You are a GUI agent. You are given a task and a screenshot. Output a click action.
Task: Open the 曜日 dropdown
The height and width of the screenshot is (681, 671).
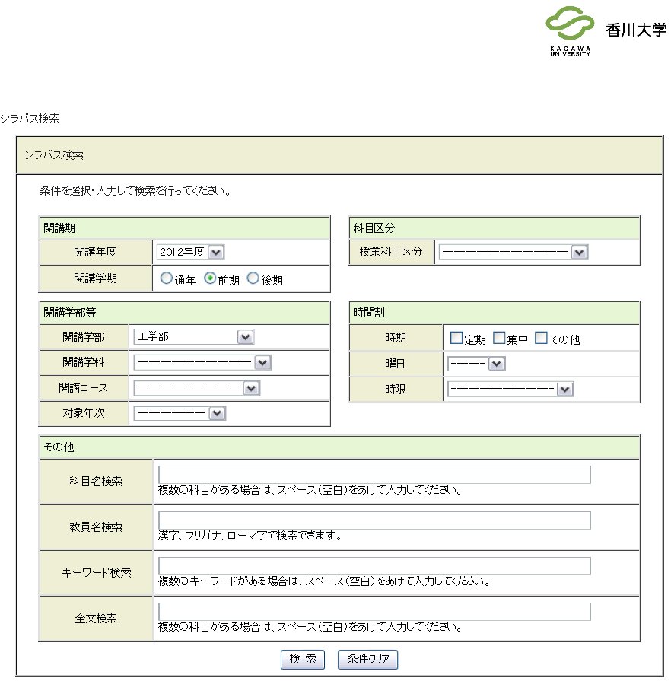point(477,364)
